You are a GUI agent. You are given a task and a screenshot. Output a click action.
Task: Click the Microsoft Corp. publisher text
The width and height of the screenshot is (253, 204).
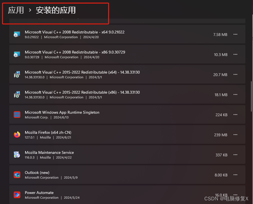pos(37,117)
